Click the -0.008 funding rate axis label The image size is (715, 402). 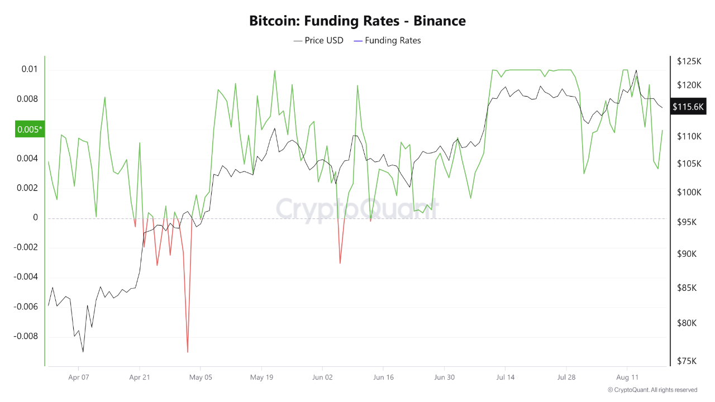[x=25, y=337]
